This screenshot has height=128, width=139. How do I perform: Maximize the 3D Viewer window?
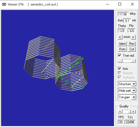point(120,4)
